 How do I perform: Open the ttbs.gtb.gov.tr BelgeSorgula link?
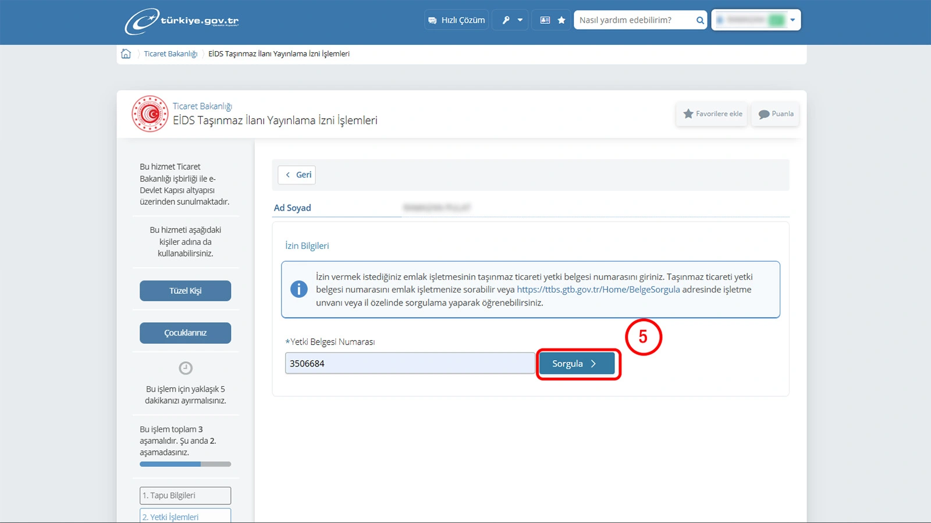tap(598, 290)
